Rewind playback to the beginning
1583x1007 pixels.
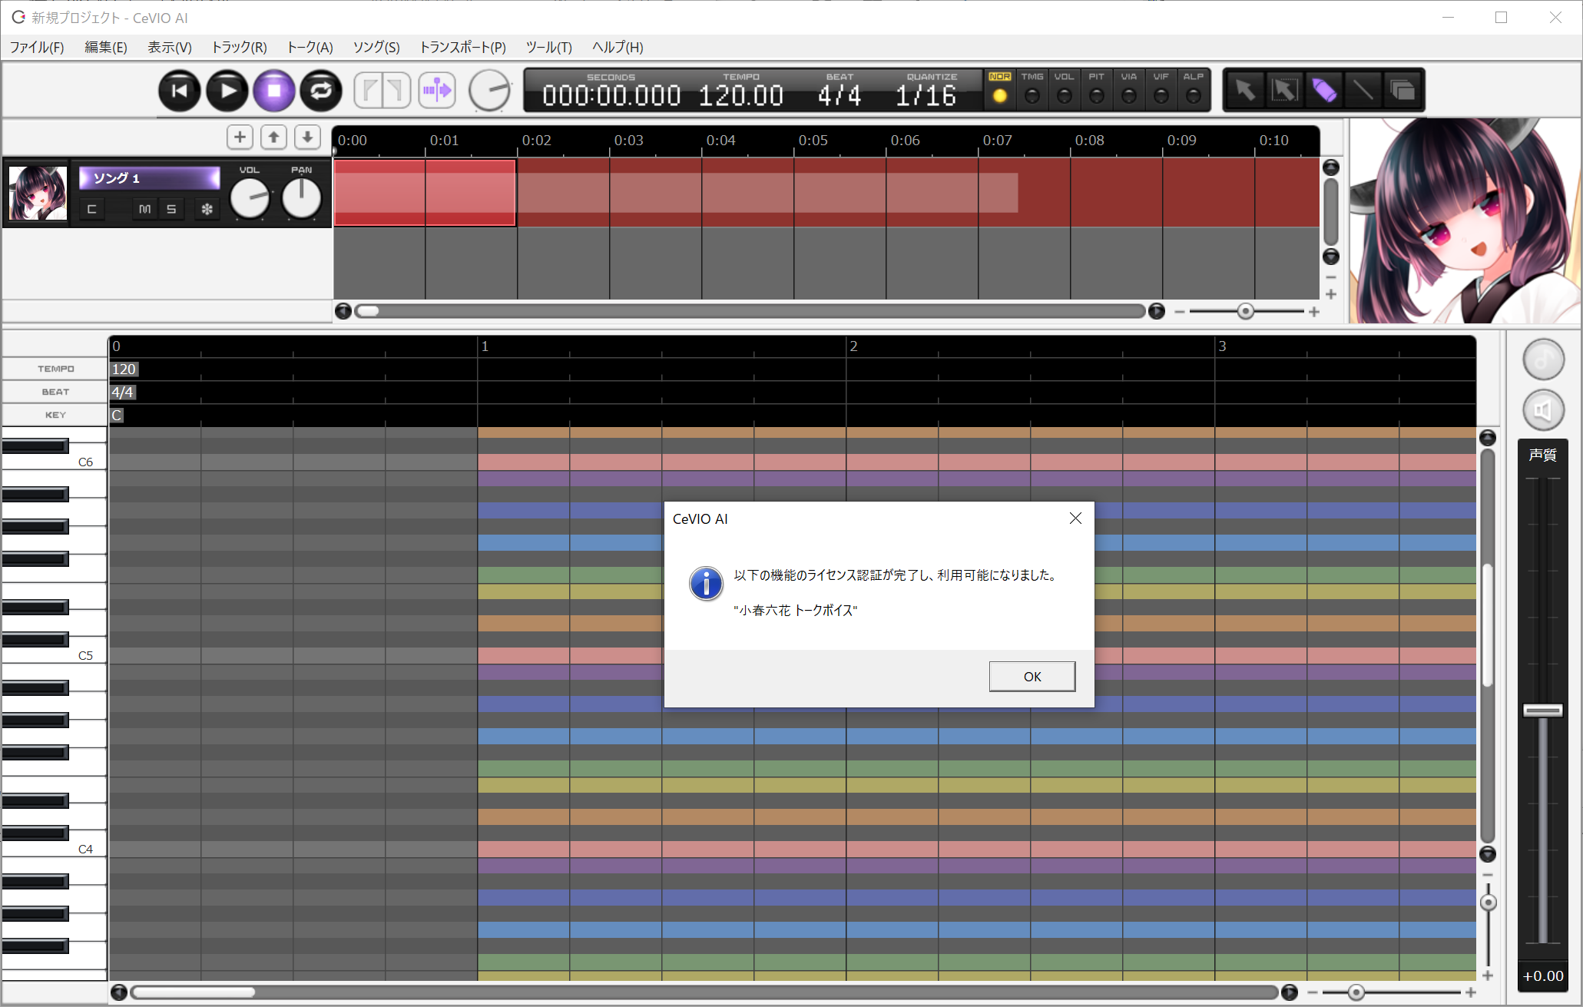coord(179,91)
